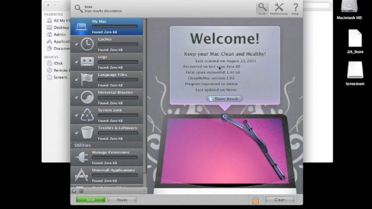The height and width of the screenshot is (209, 372).
Task: Click select-all checkbox below sidebar list
Action: coord(74,191)
